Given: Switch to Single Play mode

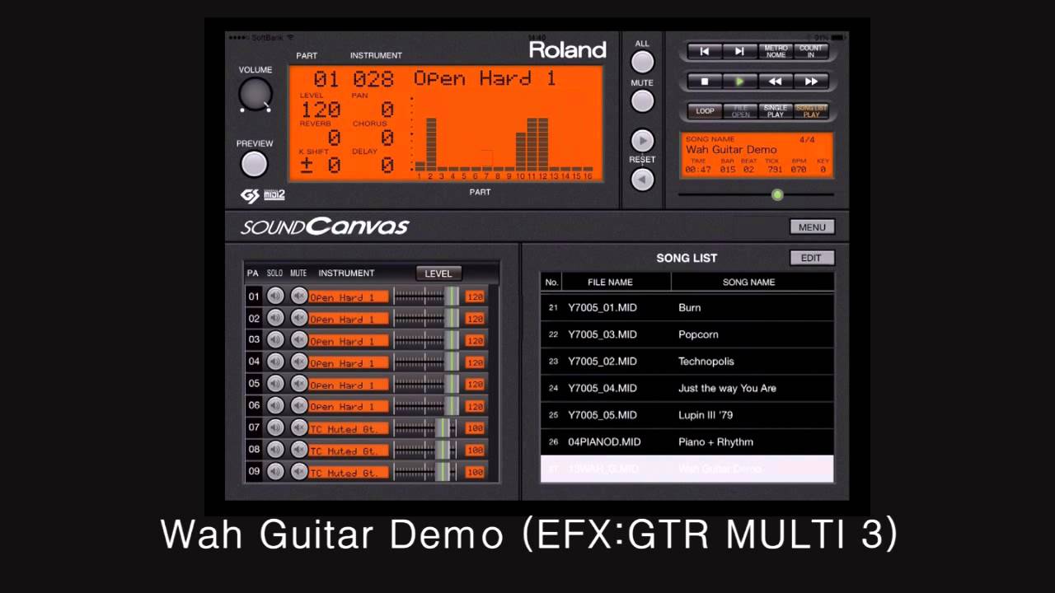Looking at the screenshot, I should click(775, 110).
